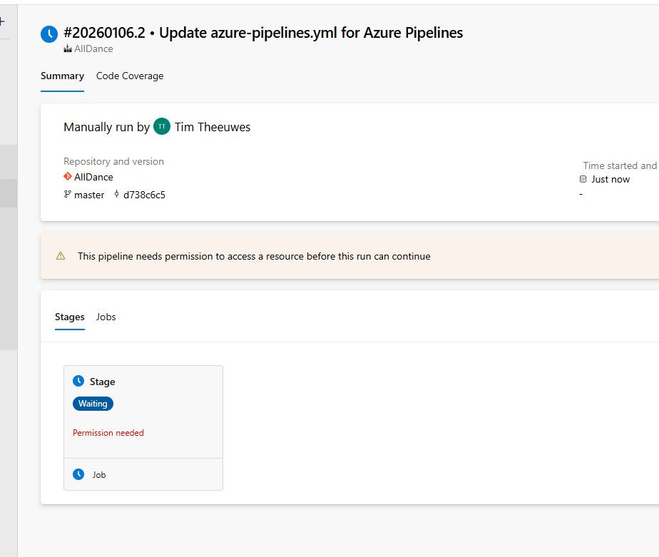Click the commit icon before d738c6c5
Screen dimensions: 659x557
(x=117, y=195)
